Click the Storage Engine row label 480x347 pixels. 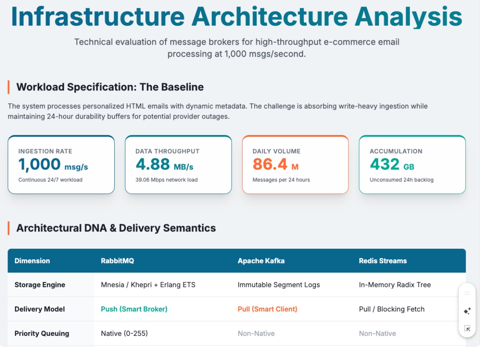40,285
